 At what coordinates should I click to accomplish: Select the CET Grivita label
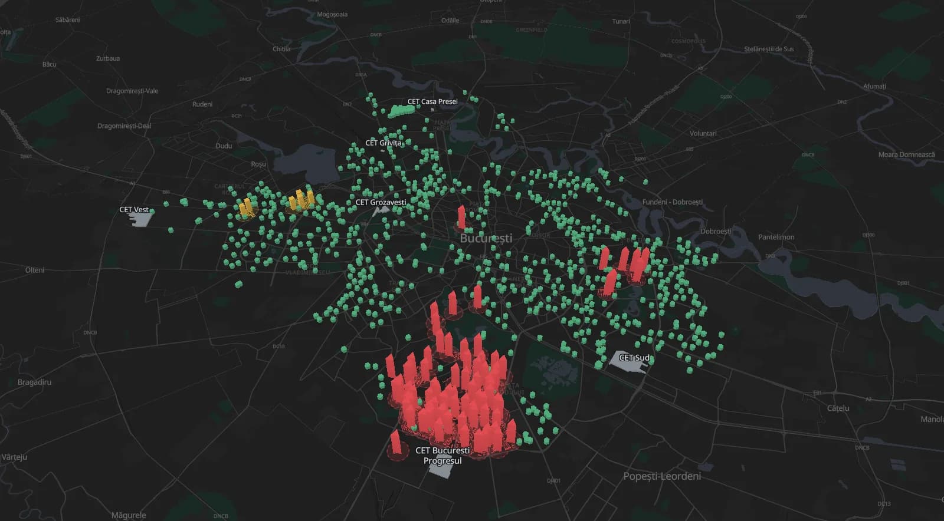coord(383,143)
